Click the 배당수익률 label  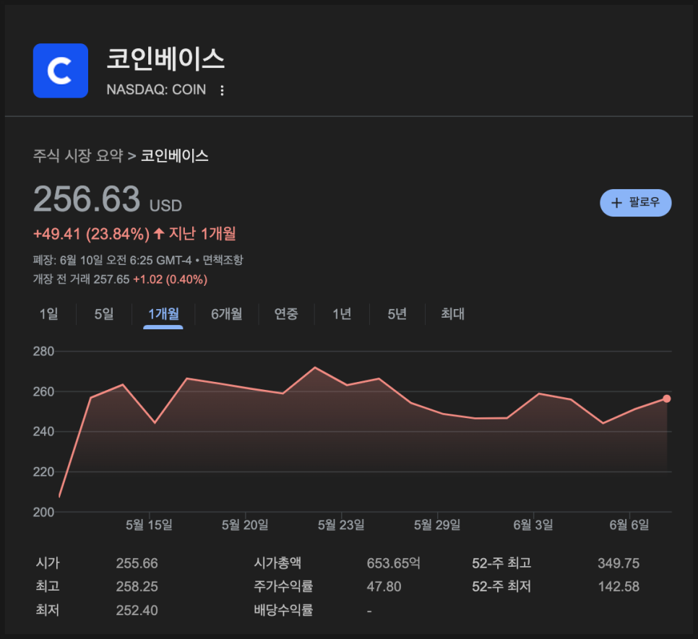point(283,610)
